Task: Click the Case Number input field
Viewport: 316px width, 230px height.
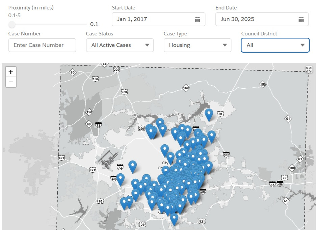Action: [x=42, y=45]
